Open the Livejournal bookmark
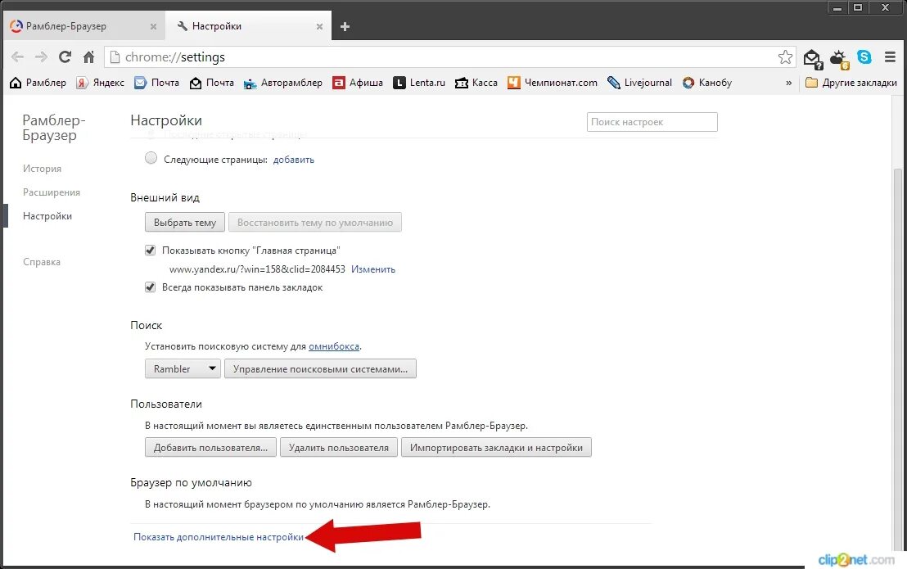The width and height of the screenshot is (907, 569). (x=640, y=83)
